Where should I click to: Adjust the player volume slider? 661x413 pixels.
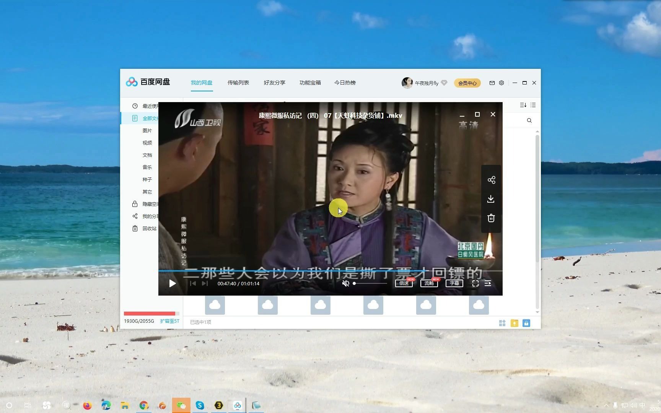370,283
